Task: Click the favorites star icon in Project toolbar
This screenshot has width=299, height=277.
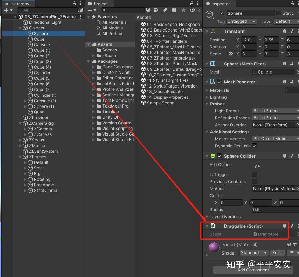Action: [183, 10]
